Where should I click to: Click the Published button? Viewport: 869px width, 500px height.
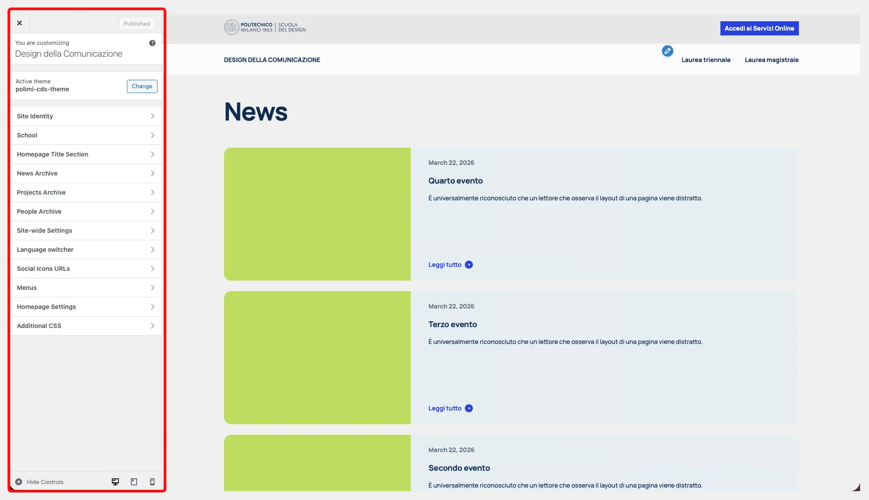[x=137, y=23]
